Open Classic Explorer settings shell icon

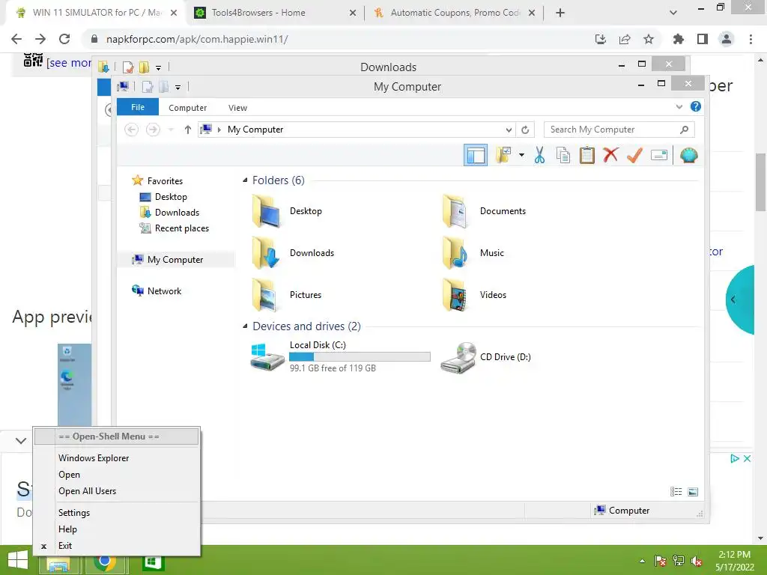click(x=689, y=156)
